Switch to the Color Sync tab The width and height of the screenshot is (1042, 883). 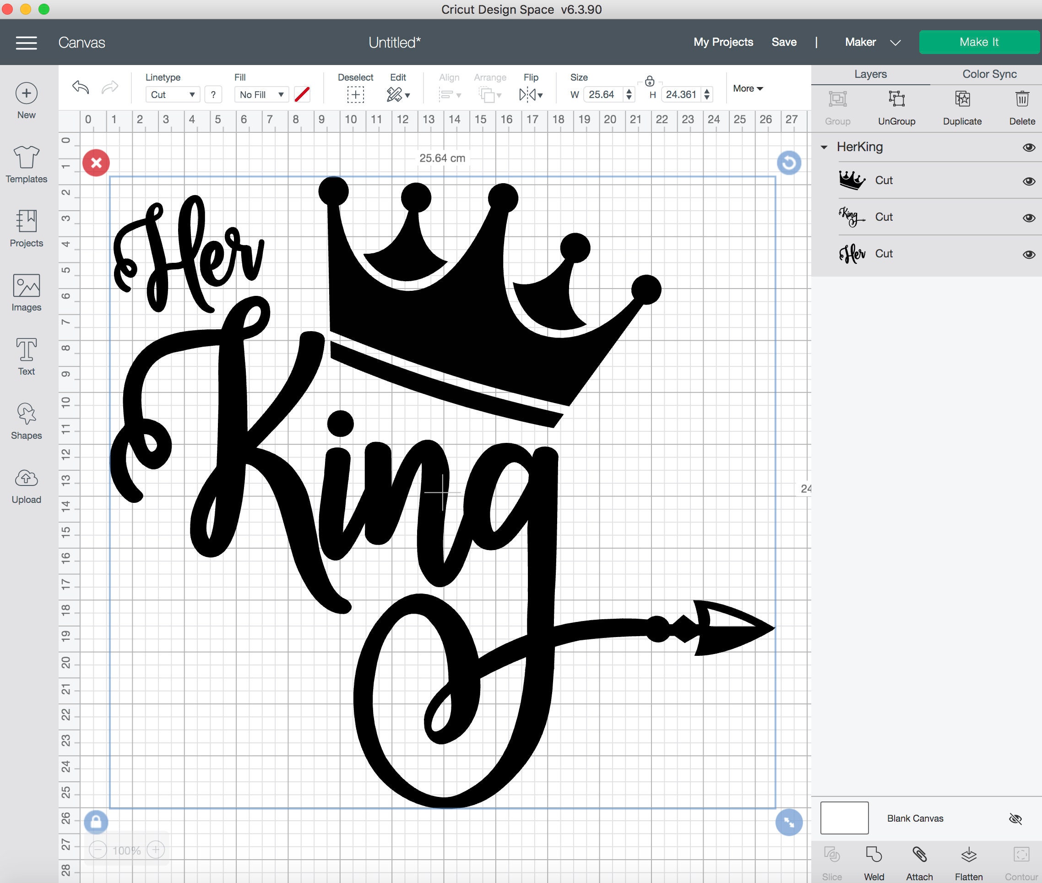coord(988,74)
